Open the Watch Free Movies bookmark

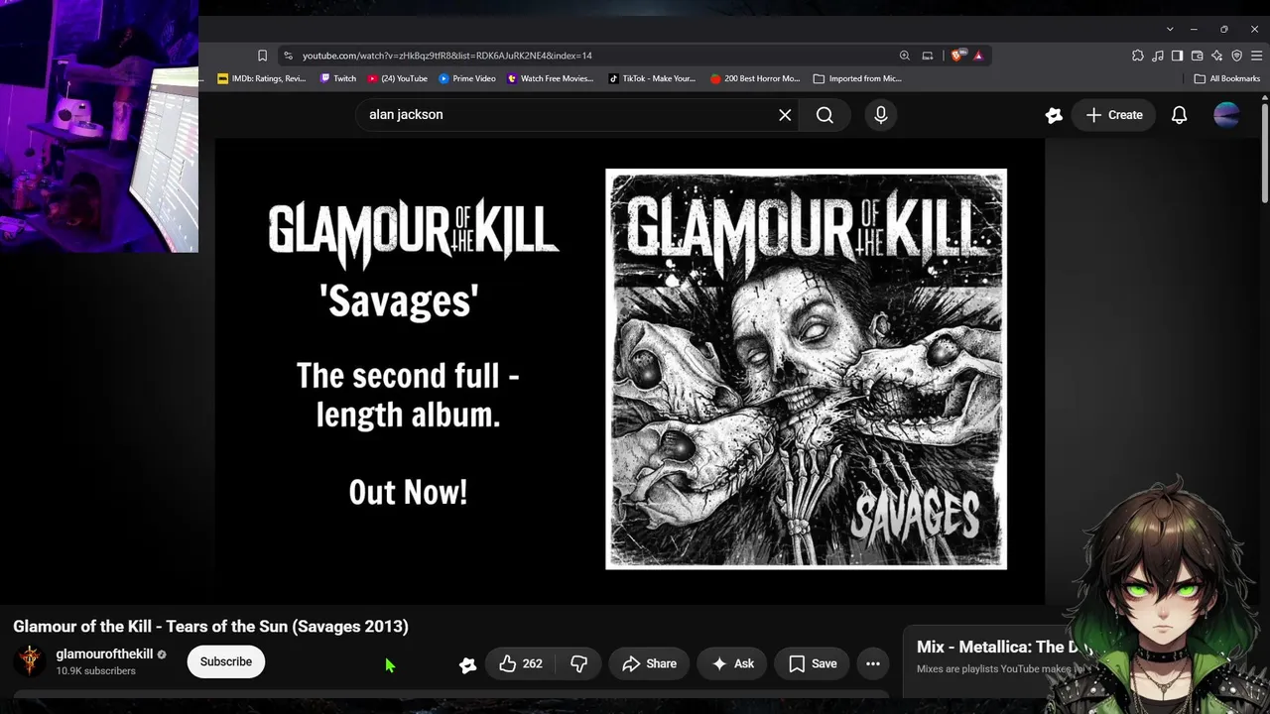point(550,78)
